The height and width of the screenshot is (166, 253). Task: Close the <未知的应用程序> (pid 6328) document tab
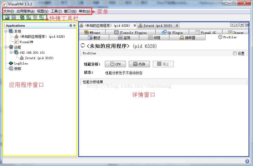tap(135, 26)
